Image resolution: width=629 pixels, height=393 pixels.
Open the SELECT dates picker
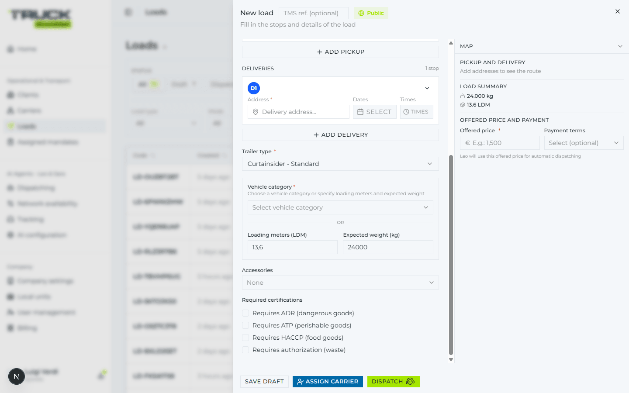(x=375, y=112)
